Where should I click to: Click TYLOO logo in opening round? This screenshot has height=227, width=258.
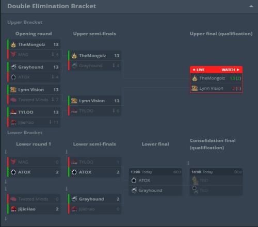tap(13, 112)
